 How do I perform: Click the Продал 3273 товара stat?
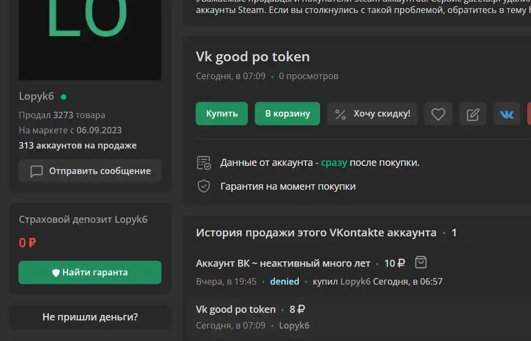click(62, 115)
